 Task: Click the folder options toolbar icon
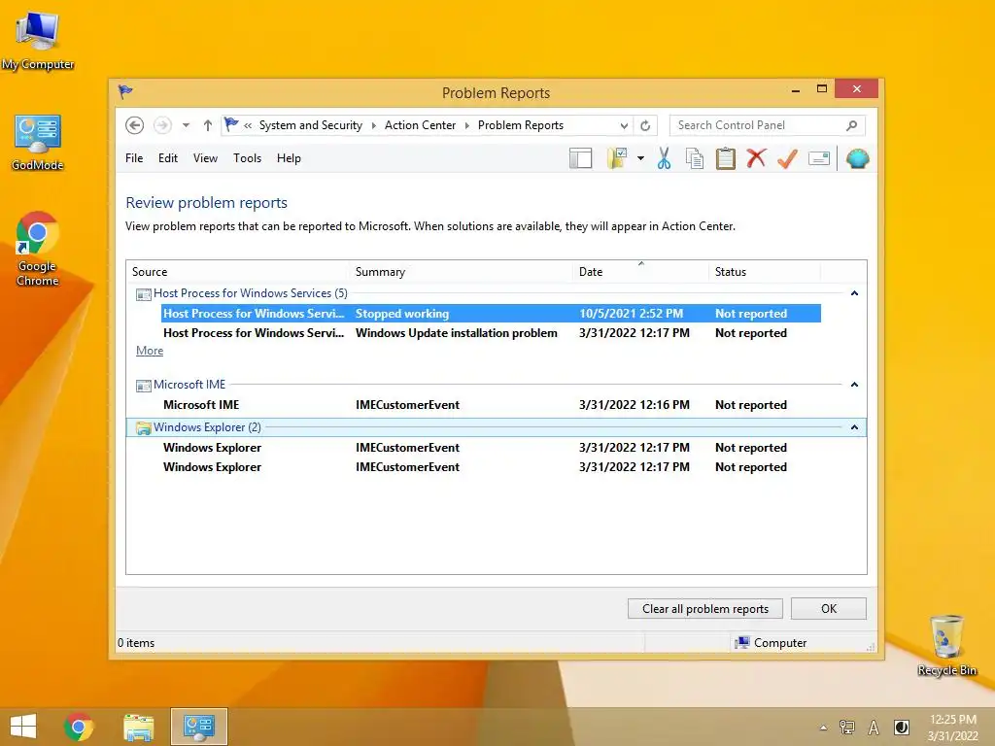(x=617, y=158)
